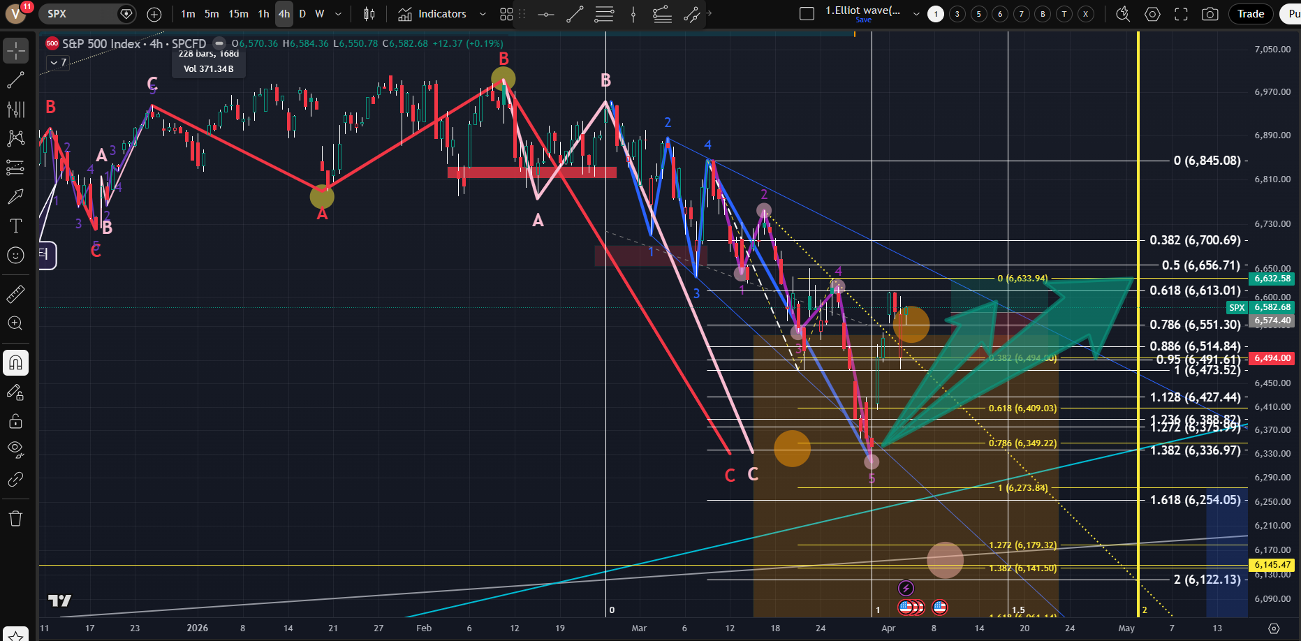Image resolution: width=1301 pixels, height=641 pixels.
Task: Open the layout name dropdown arrow
Action: click(916, 14)
